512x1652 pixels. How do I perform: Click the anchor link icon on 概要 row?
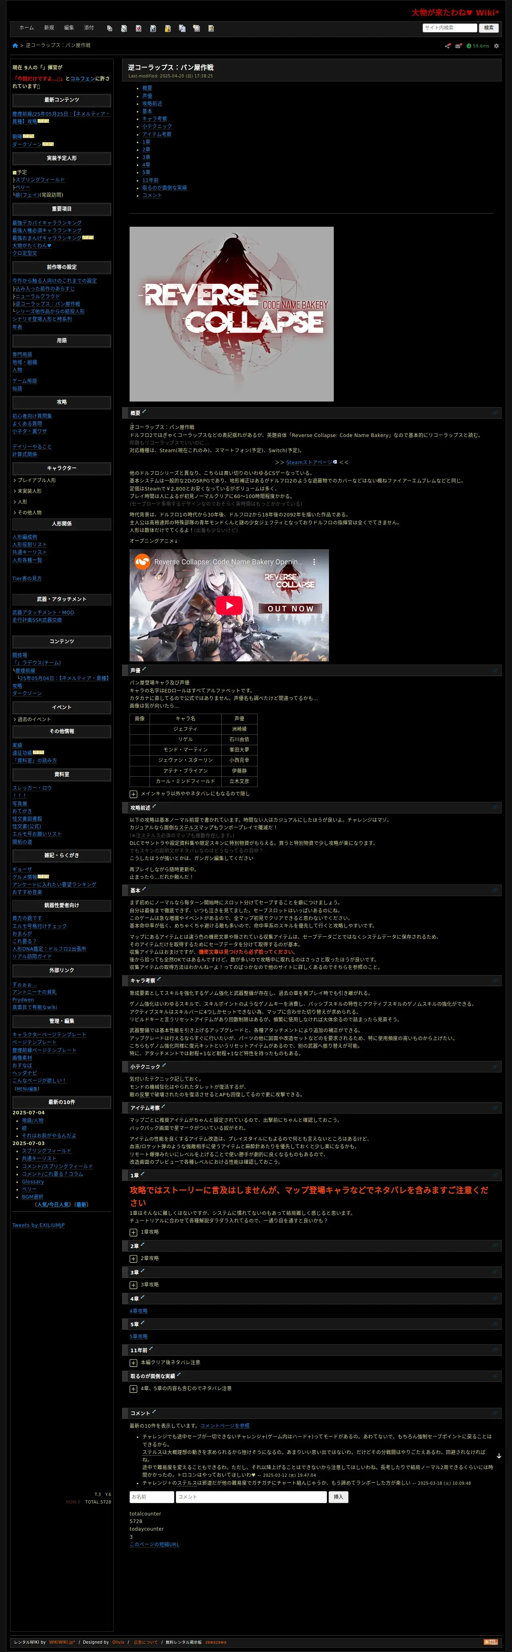click(x=495, y=413)
